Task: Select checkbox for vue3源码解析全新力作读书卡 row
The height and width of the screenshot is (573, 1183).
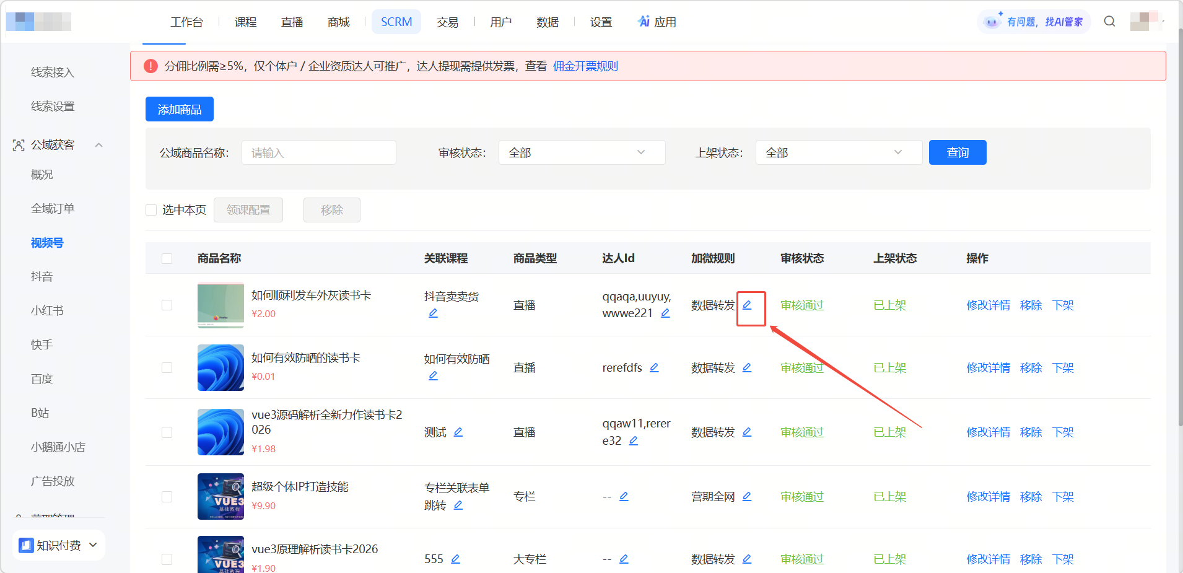Action: pos(167,432)
